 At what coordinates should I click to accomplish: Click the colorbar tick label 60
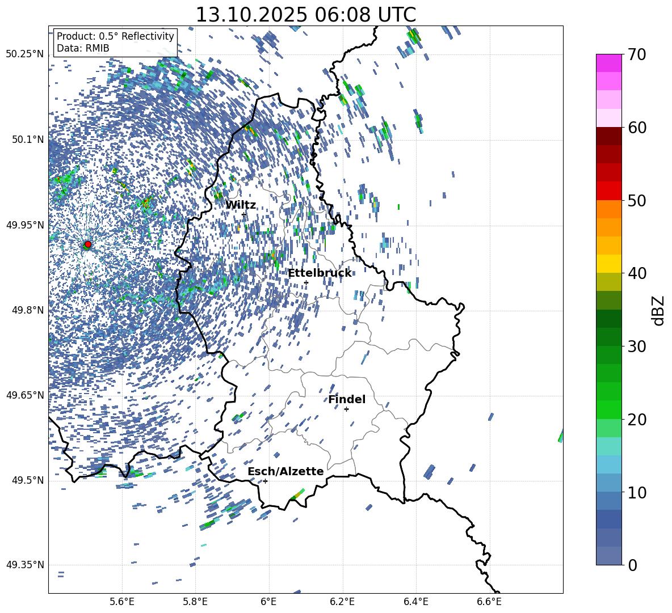click(637, 128)
